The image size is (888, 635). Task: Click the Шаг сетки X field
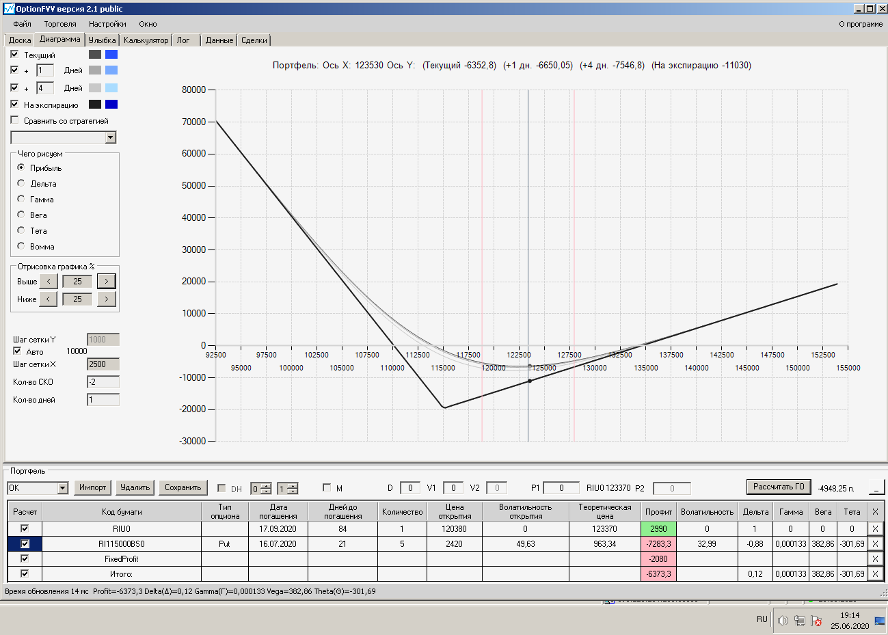click(x=103, y=364)
